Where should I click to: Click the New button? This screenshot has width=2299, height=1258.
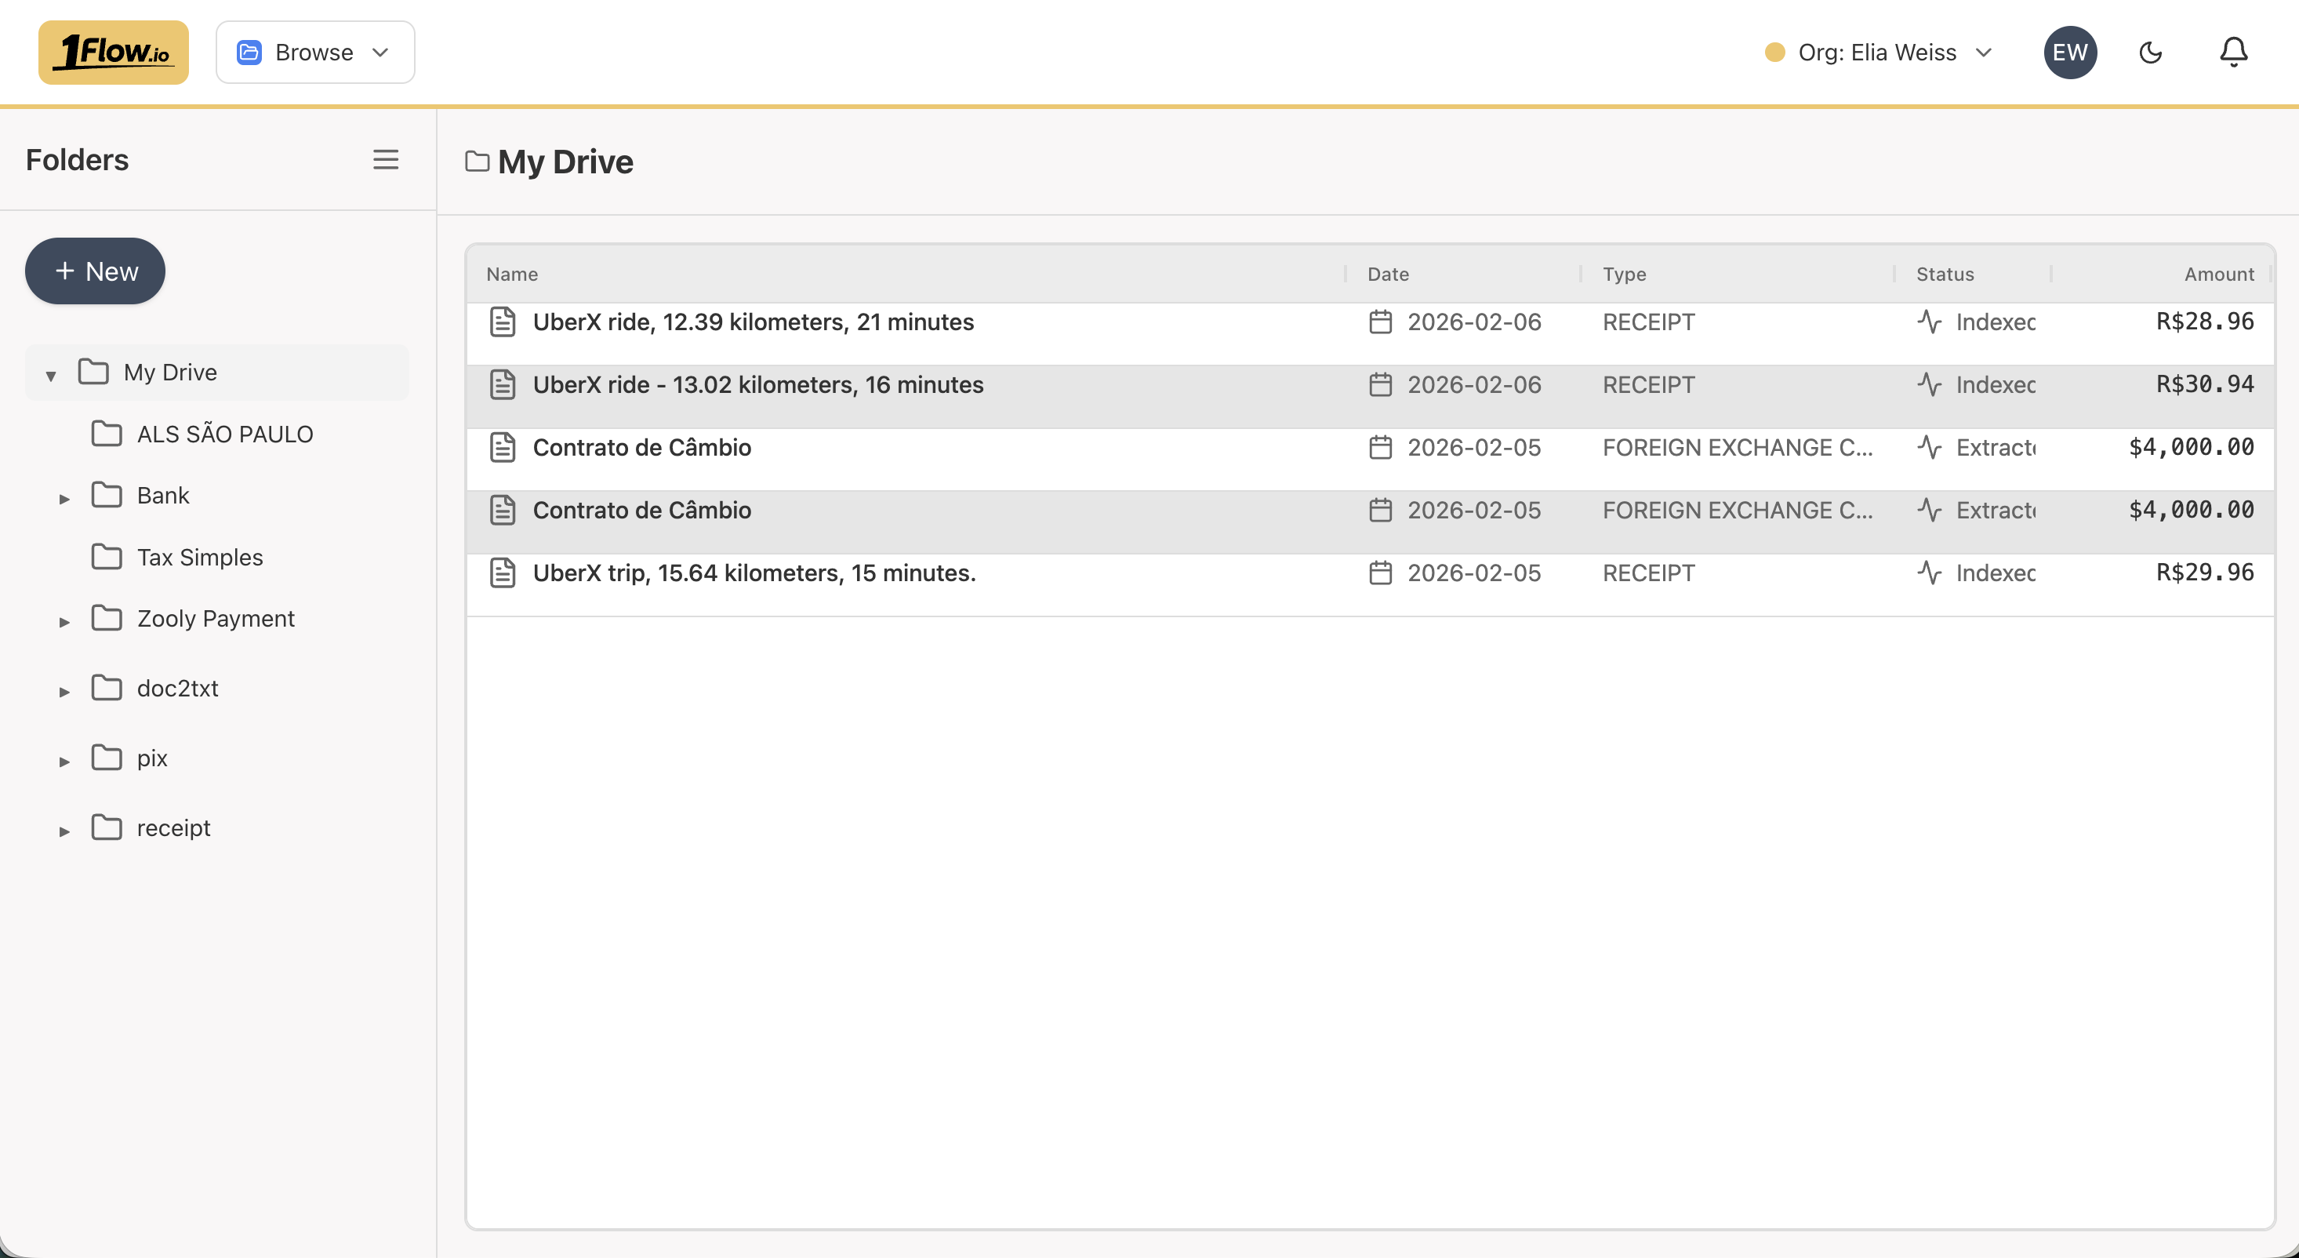(96, 271)
